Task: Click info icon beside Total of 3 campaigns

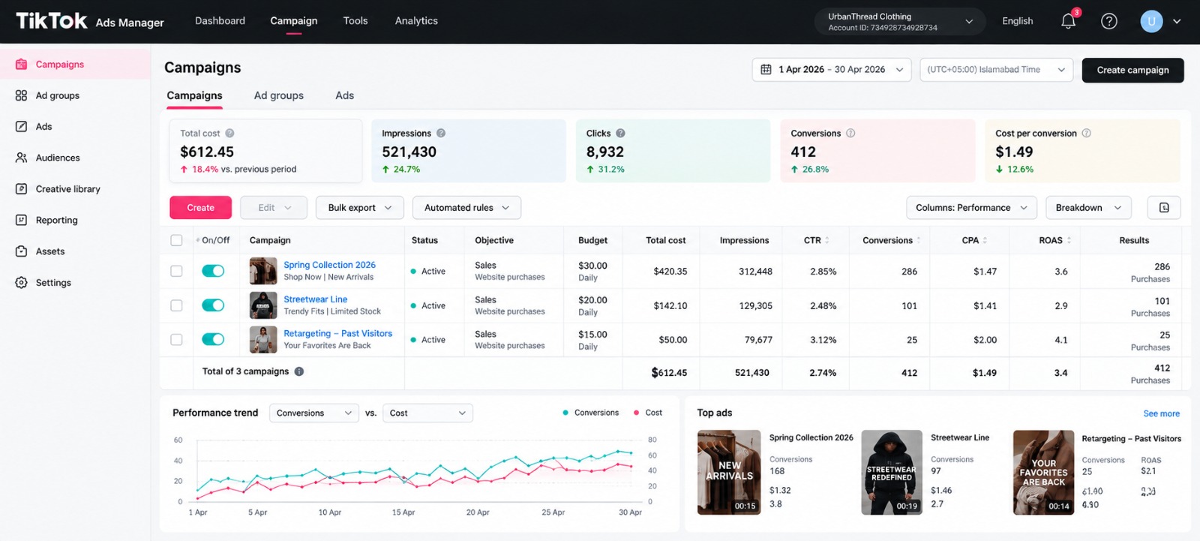Action: 299,371
